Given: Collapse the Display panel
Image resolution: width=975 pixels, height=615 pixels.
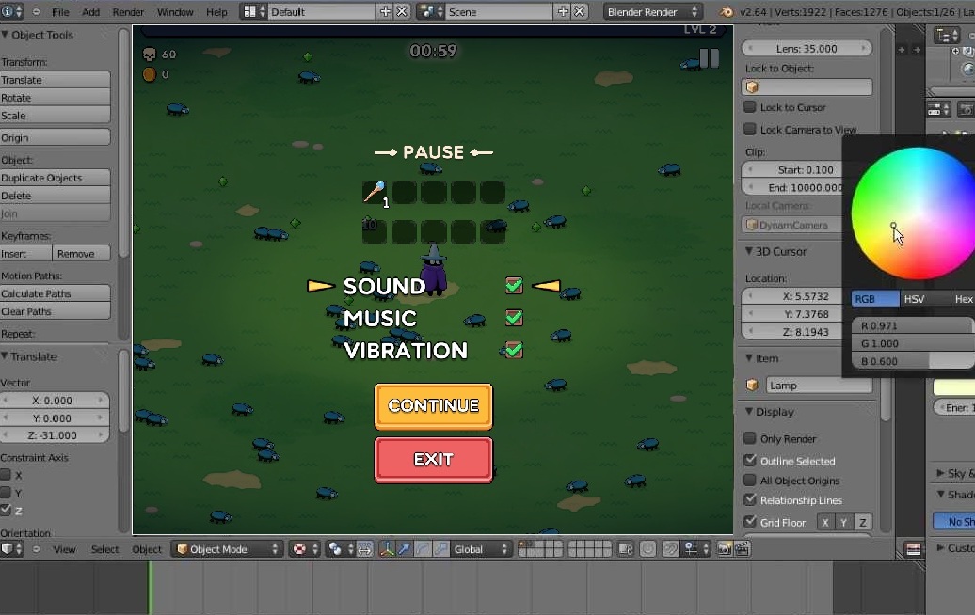Looking at the screenshot, I should (x=749, y=411).
